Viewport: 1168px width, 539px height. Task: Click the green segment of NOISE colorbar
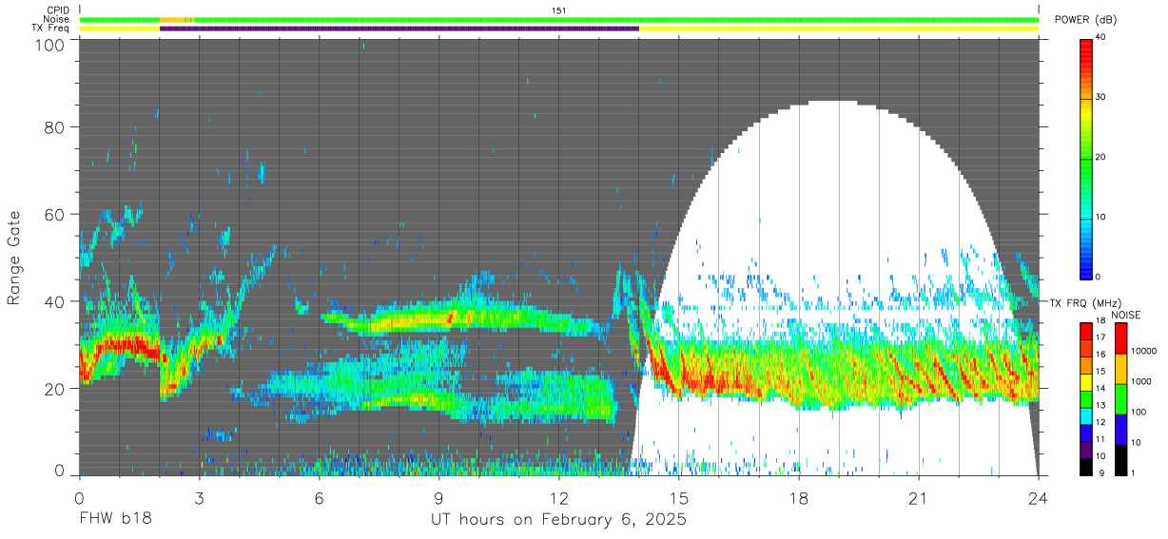click(1120, 398)
